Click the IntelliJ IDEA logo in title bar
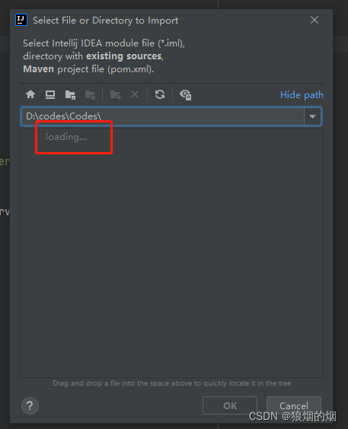This screenshot has width=348, height=429. click(x=21, y=20)
